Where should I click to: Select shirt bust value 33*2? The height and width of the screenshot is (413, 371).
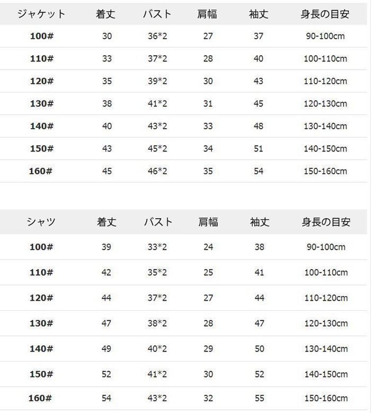pyautogui.click(x=157, y=247)
